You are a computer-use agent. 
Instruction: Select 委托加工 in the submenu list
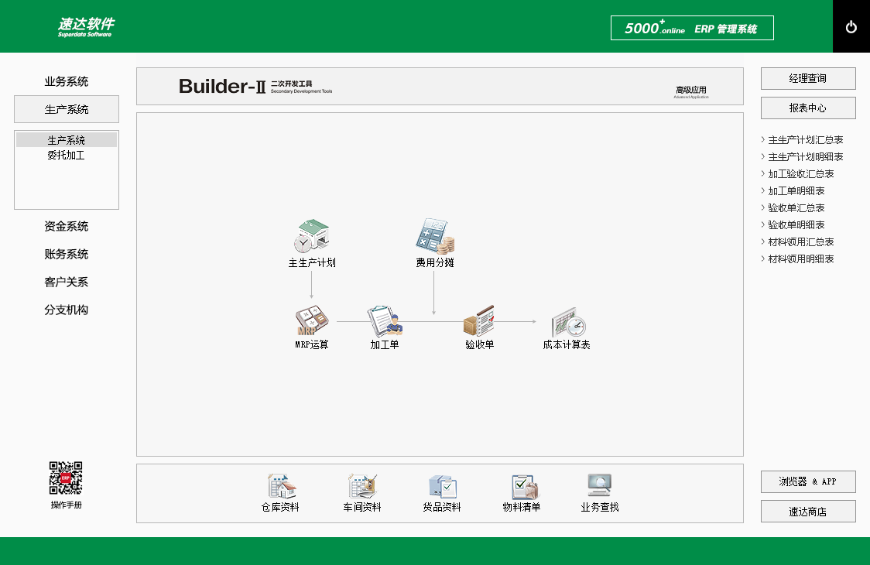(67, 155)
